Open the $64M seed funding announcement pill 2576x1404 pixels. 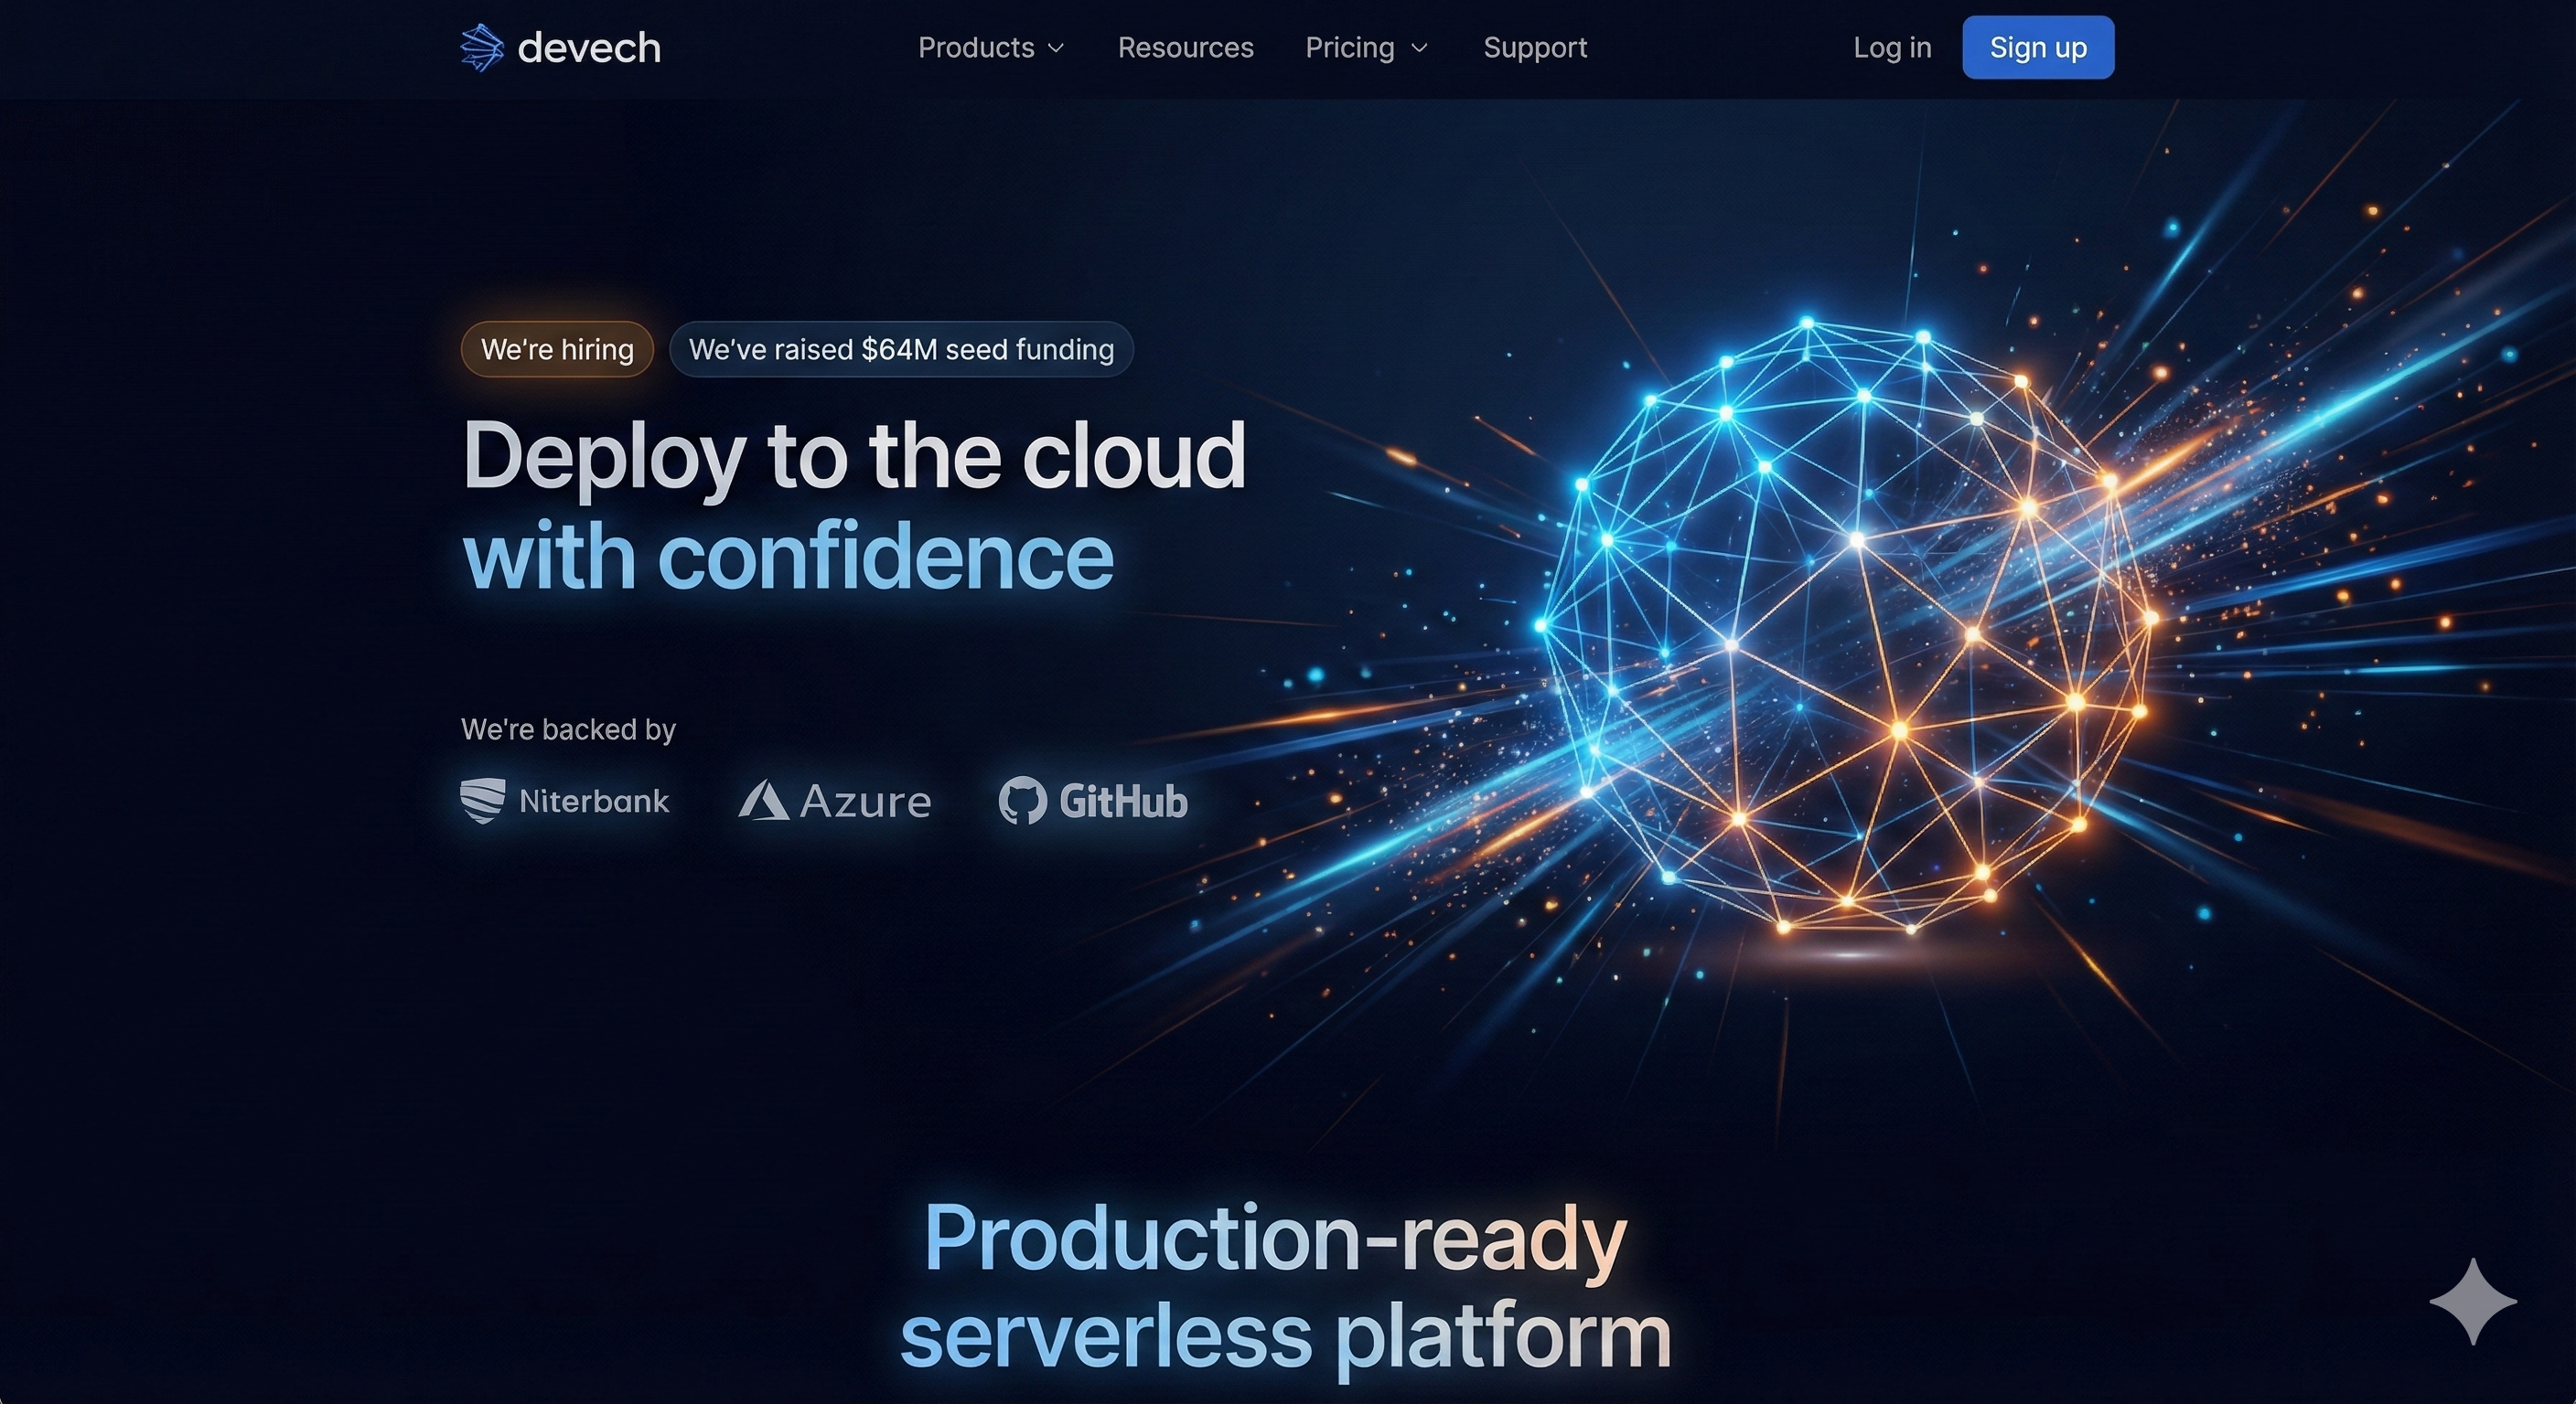[x=901, y=350]
